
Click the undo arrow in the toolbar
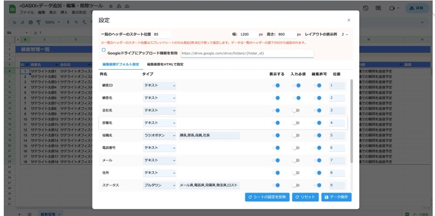(15, 22)
